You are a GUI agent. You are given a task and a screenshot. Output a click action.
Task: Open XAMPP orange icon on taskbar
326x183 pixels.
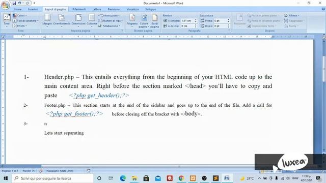coord(193,178)
